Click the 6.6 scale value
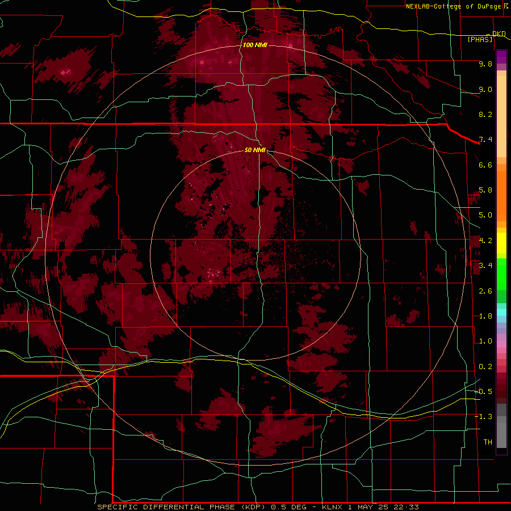The image size is (511, 511). click(x=485, y=165)
